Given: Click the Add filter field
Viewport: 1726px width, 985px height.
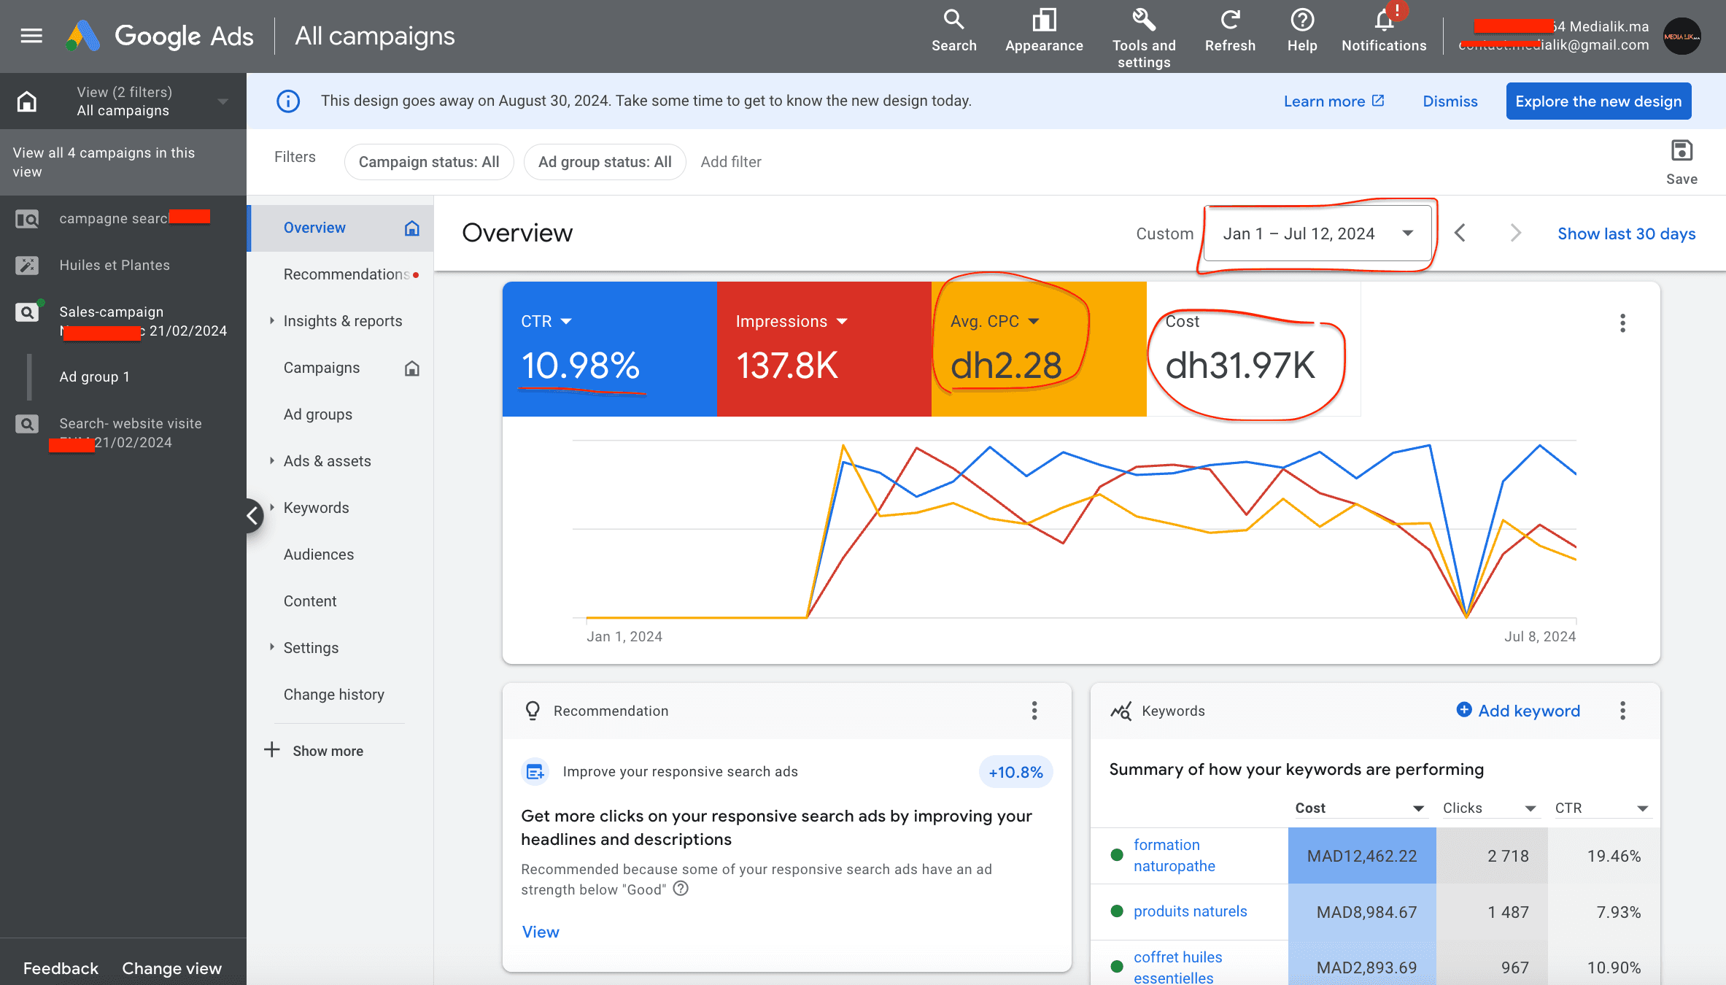Looking at the screenshot, I should pos(731,162).
